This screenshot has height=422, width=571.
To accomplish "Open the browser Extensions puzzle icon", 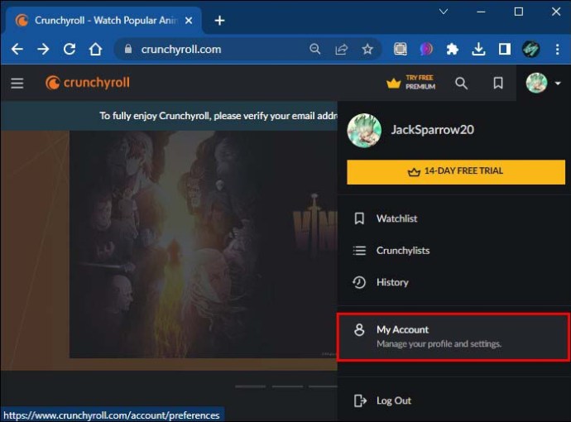I will [x=452, y=49].
